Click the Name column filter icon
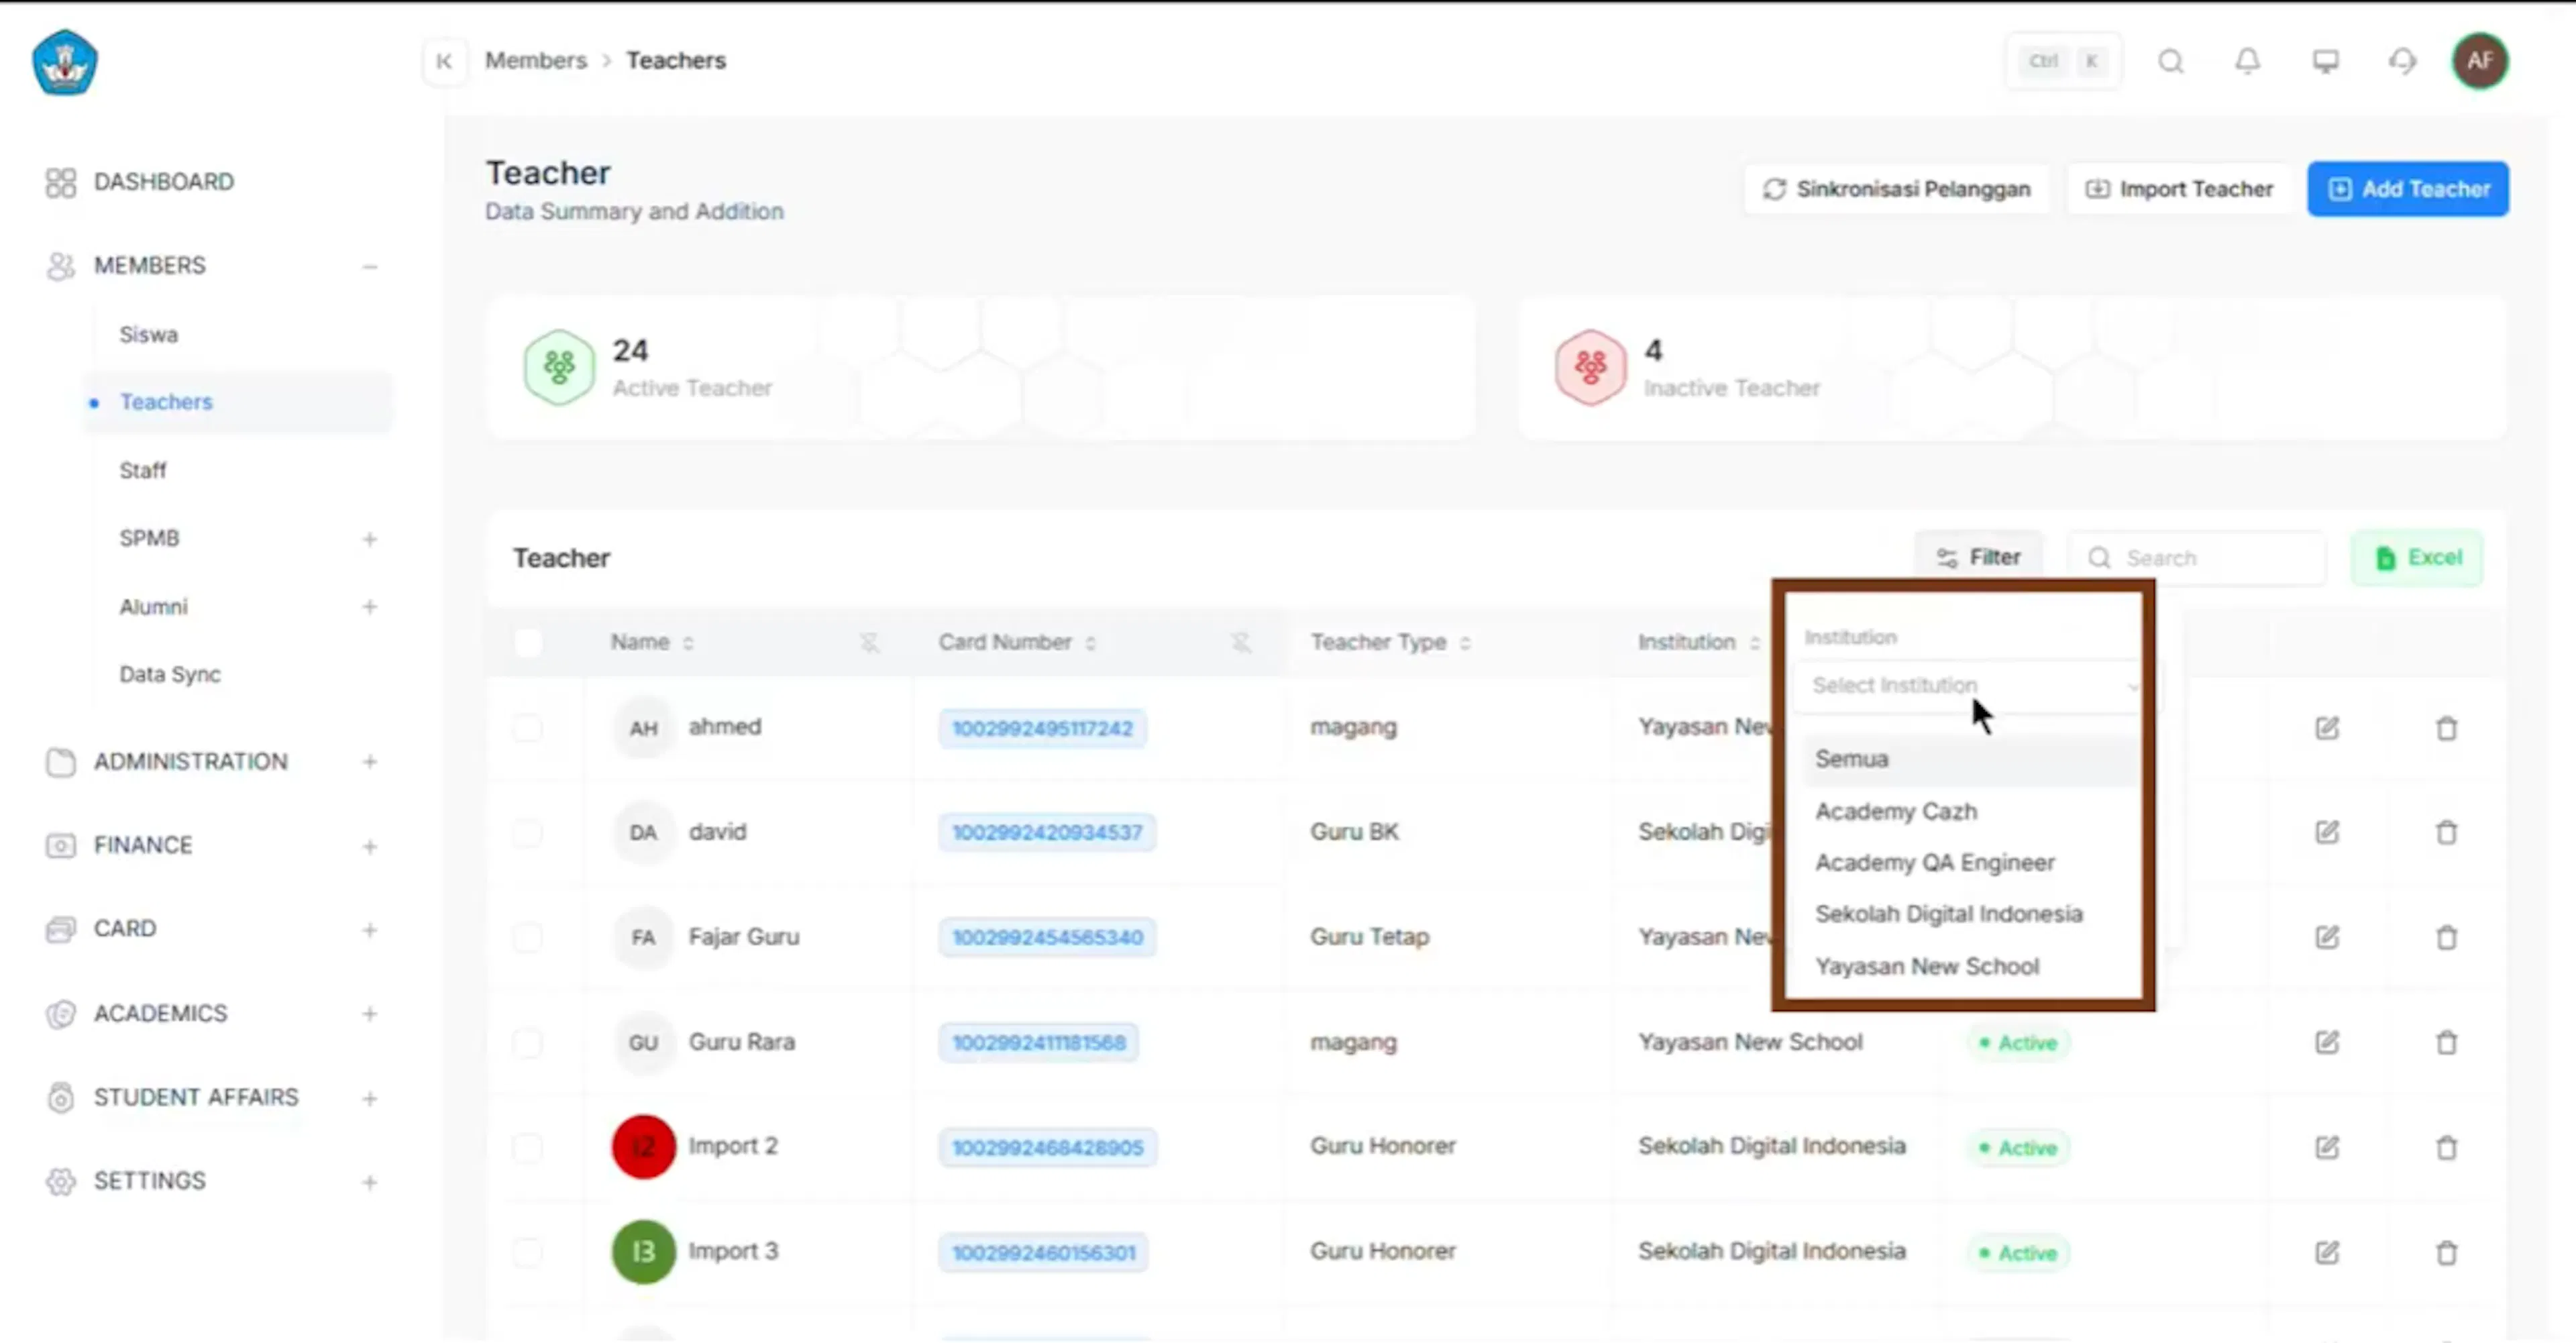 tap(869, 642)
